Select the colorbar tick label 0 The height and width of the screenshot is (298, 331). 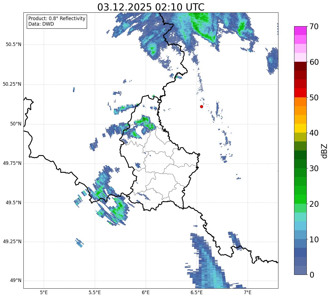pos(312,275)
